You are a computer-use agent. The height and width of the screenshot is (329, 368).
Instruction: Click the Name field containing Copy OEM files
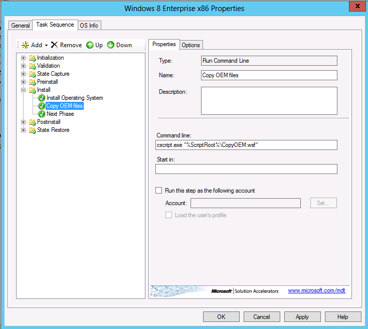(269, 75)
